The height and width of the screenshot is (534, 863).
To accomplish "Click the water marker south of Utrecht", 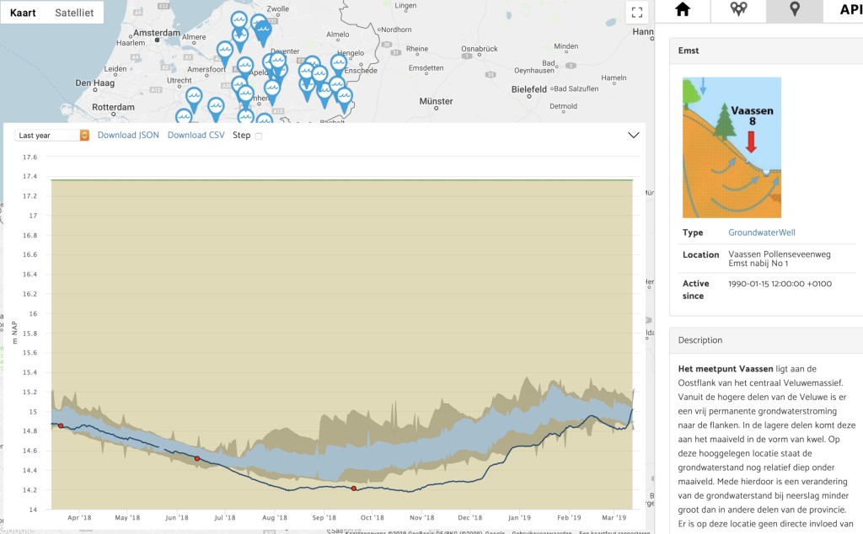I will [x=194, y=99].
